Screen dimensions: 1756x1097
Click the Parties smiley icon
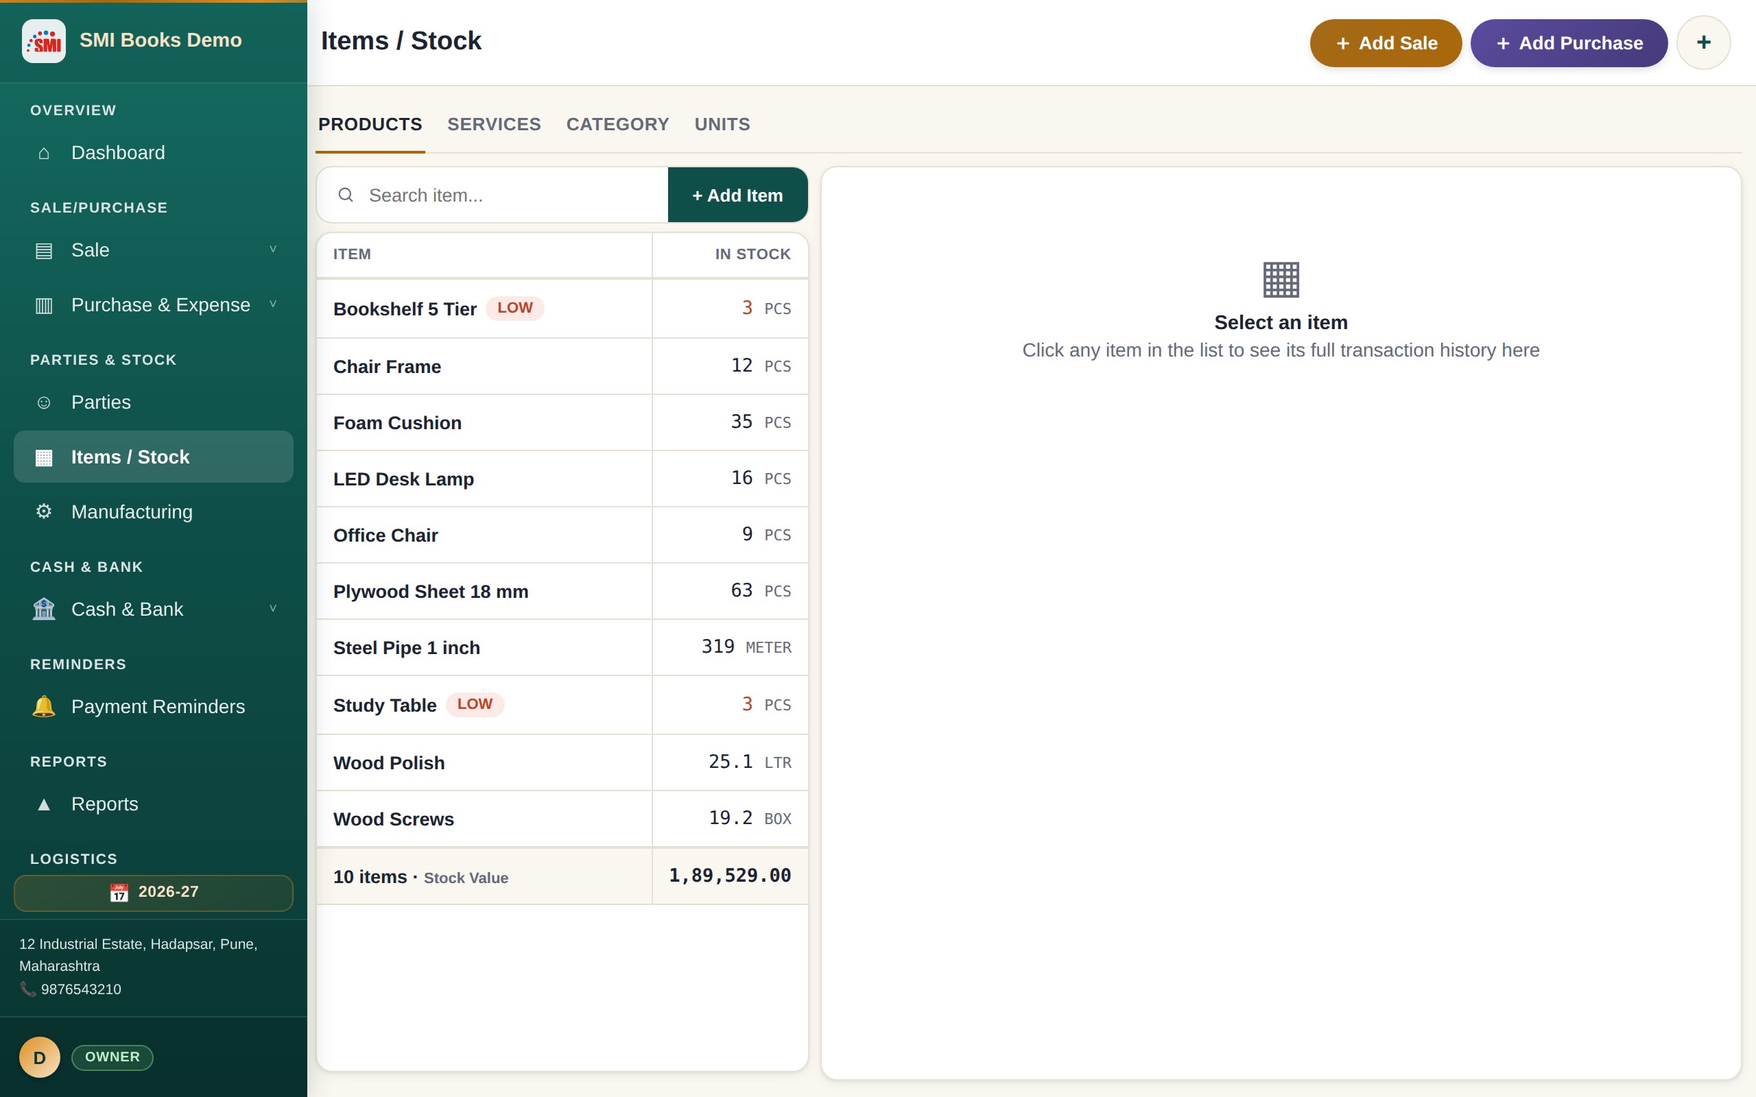tap(43, 402)
